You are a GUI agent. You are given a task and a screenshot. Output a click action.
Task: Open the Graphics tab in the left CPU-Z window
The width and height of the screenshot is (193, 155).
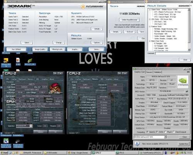pyautogui.click(x=45, y=79)
